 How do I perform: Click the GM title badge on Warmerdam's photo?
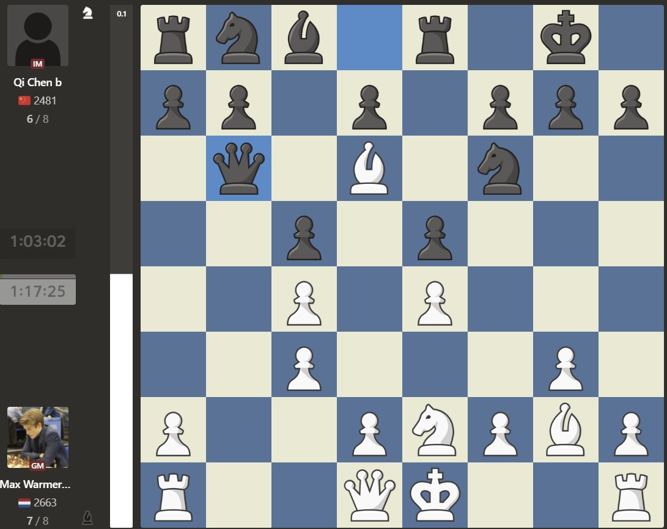click(38, 465)
